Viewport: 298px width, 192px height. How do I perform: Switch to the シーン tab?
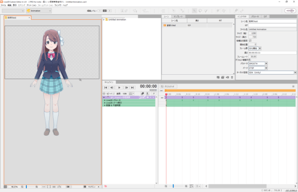(166, 16)
